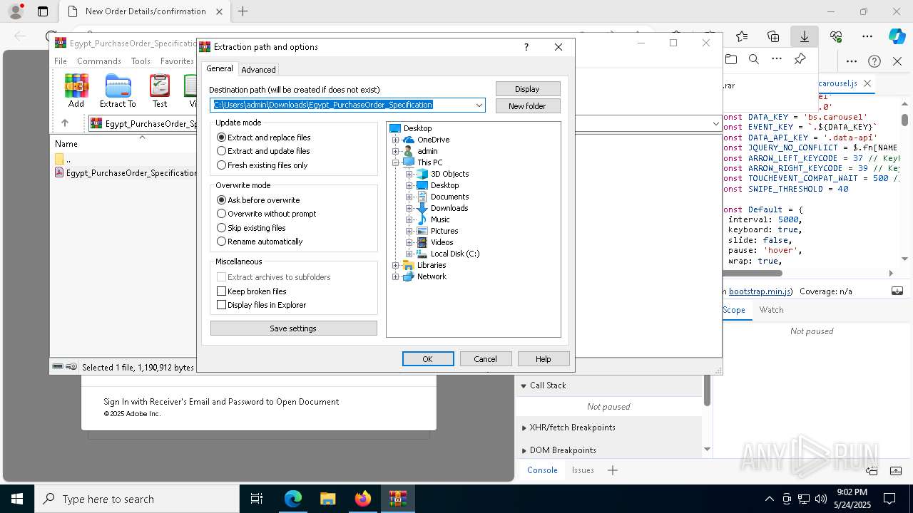Image resolution: width=913 pixels, height=513 pixels.
Task: Click the New folder button
Action: point(528,106)
